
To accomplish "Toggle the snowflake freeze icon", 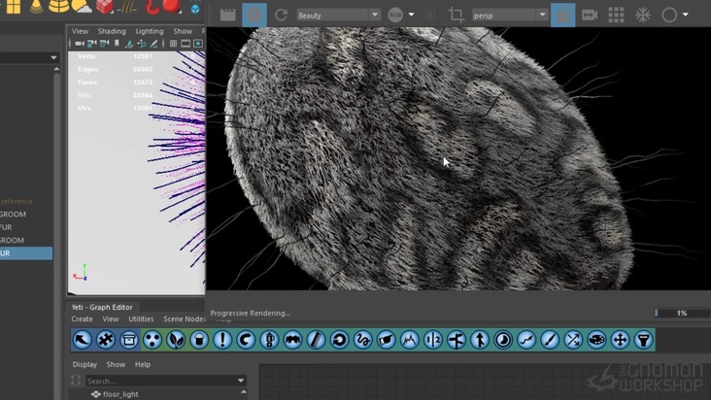I will [x=643, y=15].
